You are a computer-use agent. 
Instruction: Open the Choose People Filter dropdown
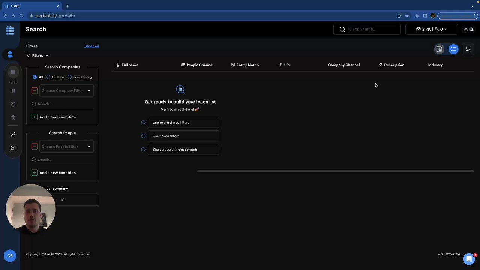point(66,147)
